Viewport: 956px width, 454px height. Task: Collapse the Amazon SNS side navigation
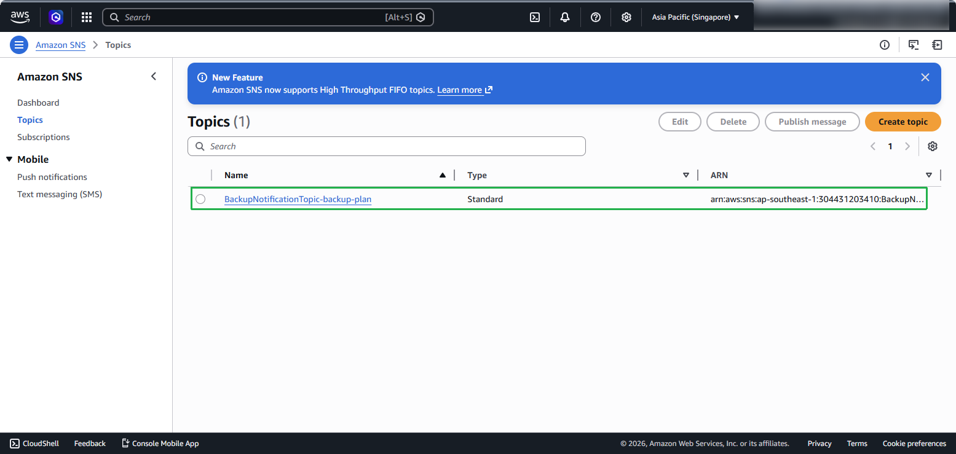[x=154, y=76]
